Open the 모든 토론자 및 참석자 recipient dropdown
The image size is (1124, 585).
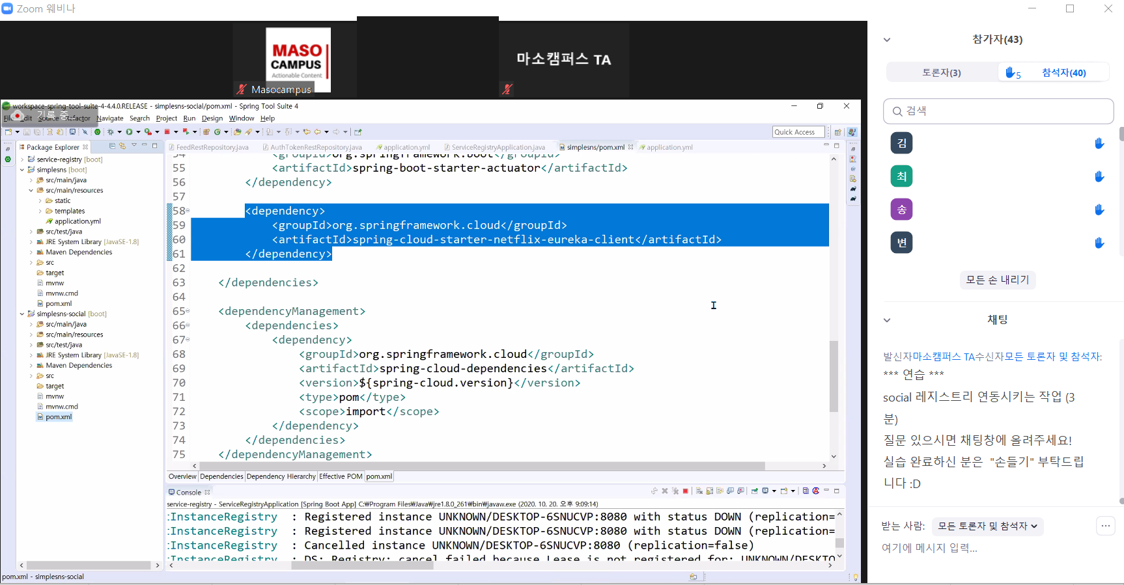(x=987, y=526)
